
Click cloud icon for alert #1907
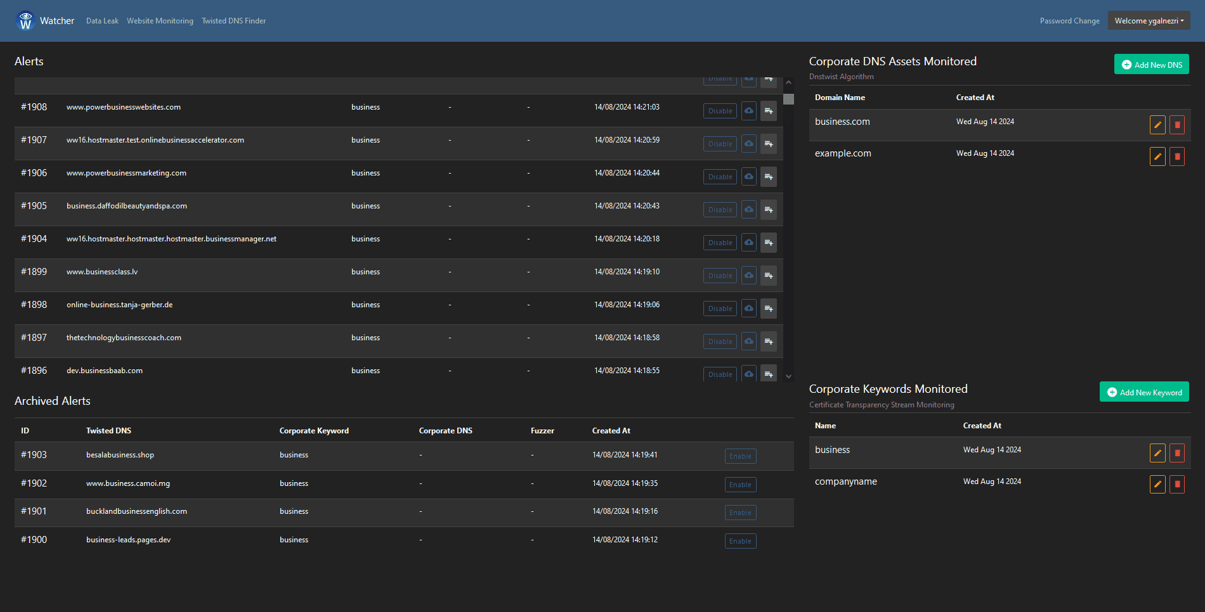(749, 144)
